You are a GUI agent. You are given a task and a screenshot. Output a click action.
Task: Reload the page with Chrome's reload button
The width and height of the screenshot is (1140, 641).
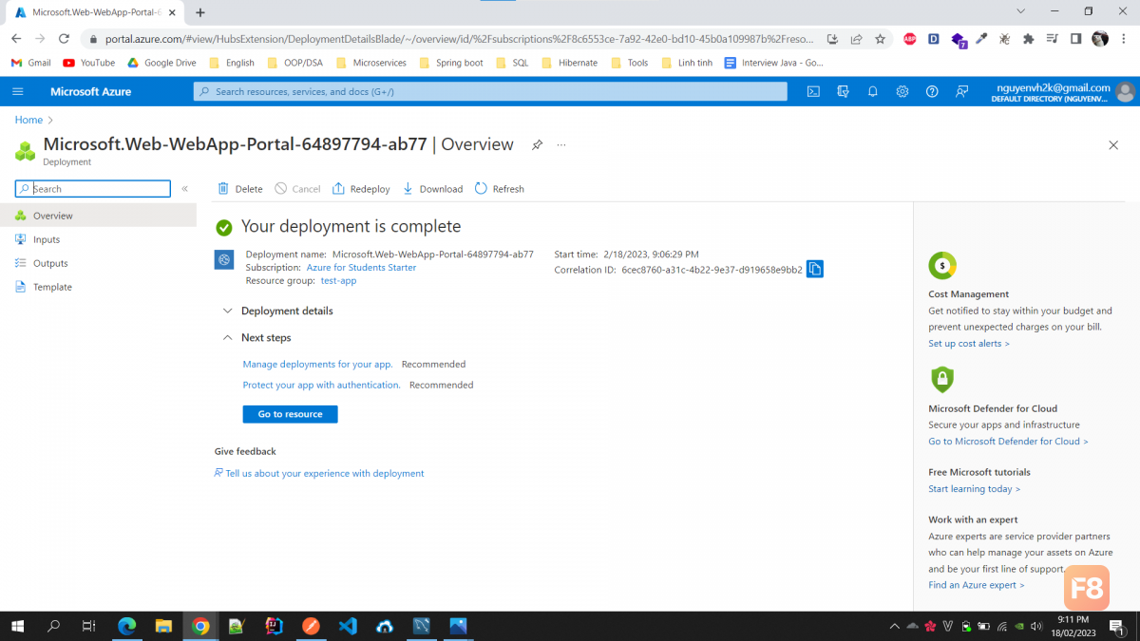coord(64,39)
